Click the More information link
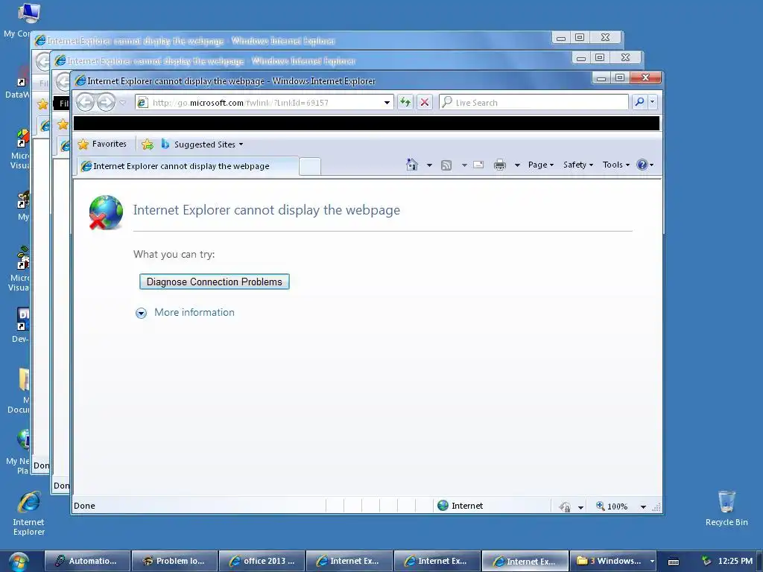Screen dimensions: 763x572 (x=194, y=312)
